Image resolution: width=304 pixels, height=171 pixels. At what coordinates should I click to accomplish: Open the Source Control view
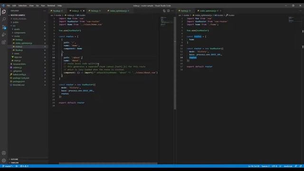click(x=4, y=27)
